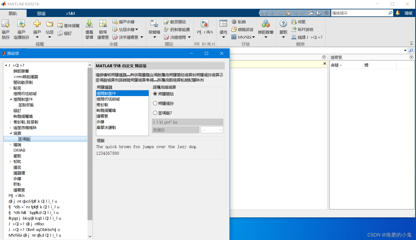Collapse the Fonts node in preferences tree

[11, 133]
